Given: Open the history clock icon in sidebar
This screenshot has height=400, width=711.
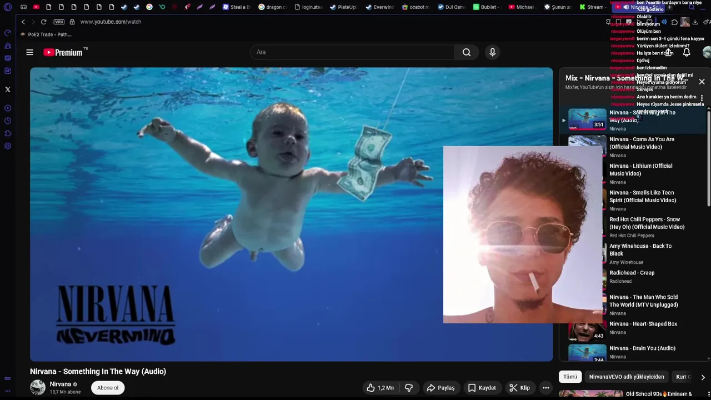Looking at the screenshot, I should (x=8, y=121).
